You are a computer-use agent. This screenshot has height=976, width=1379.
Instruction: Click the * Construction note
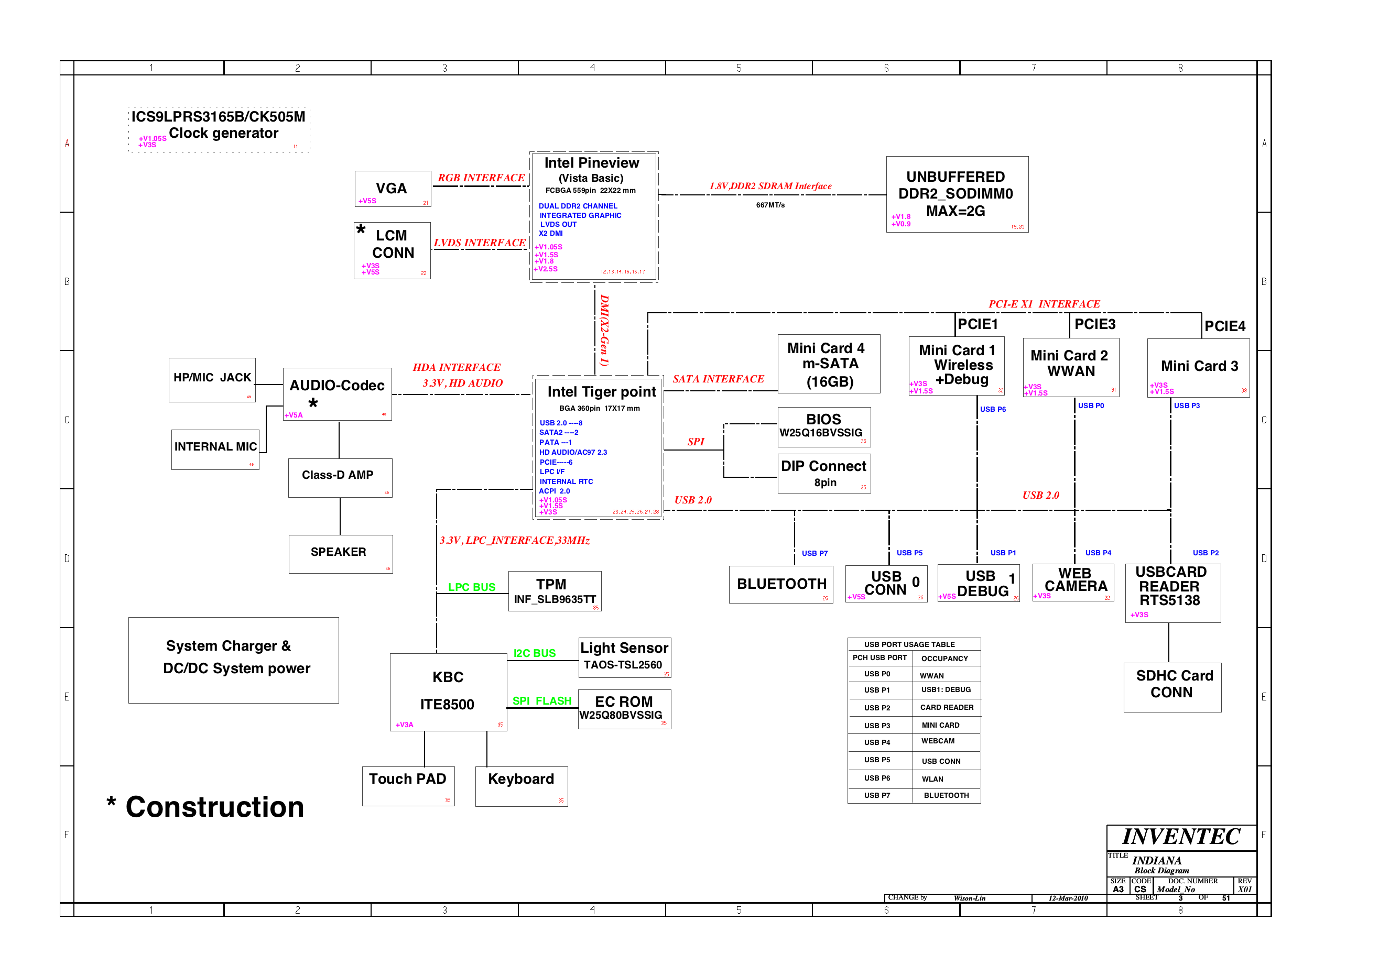point(205,807)
